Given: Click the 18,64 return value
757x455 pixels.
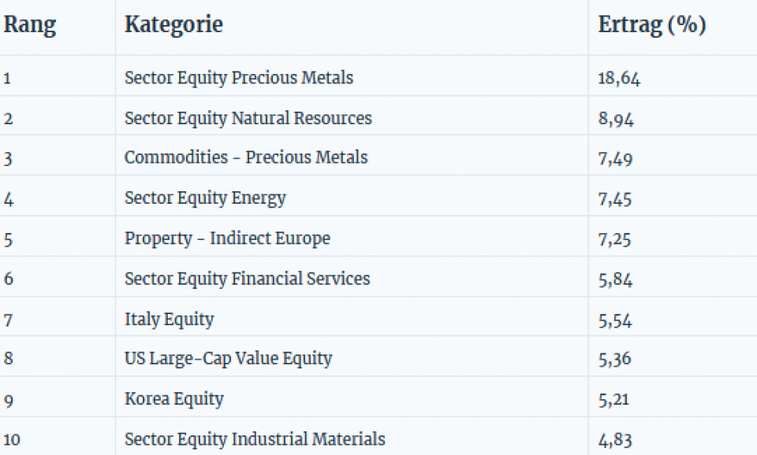Looking at the screenshot, I should pyautogui.click(x=619, y=79).
